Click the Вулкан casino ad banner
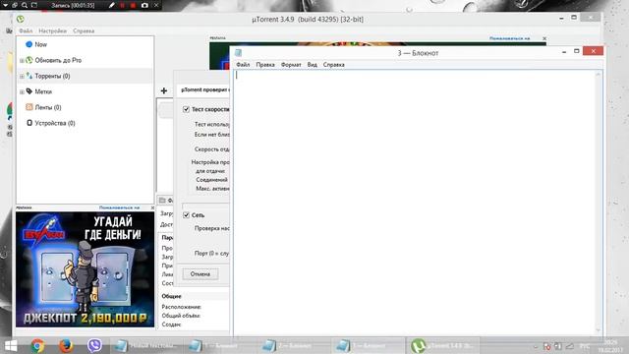Screen dimensions: 629x354 (86, 269)
